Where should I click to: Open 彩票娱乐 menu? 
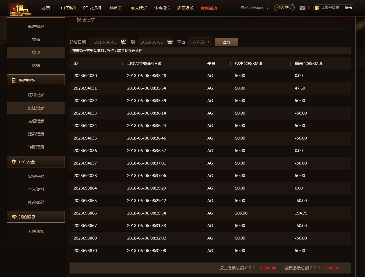pyautogui.click(x=186, y=8)
